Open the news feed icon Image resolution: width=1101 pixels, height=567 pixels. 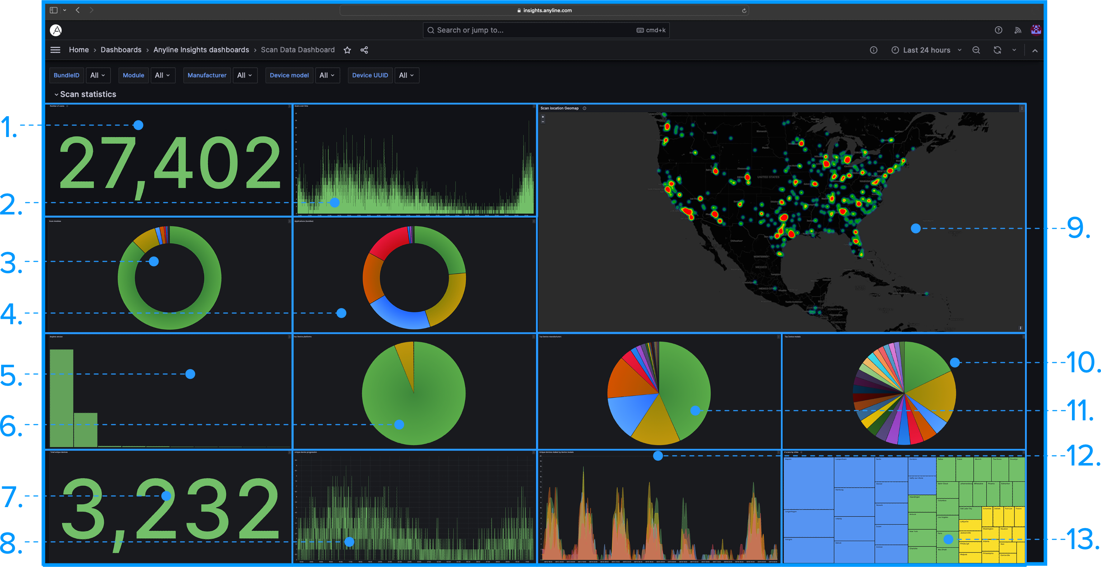click(x=1018, y=30)
